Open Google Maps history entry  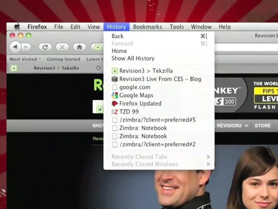click(x=159, y=96)
